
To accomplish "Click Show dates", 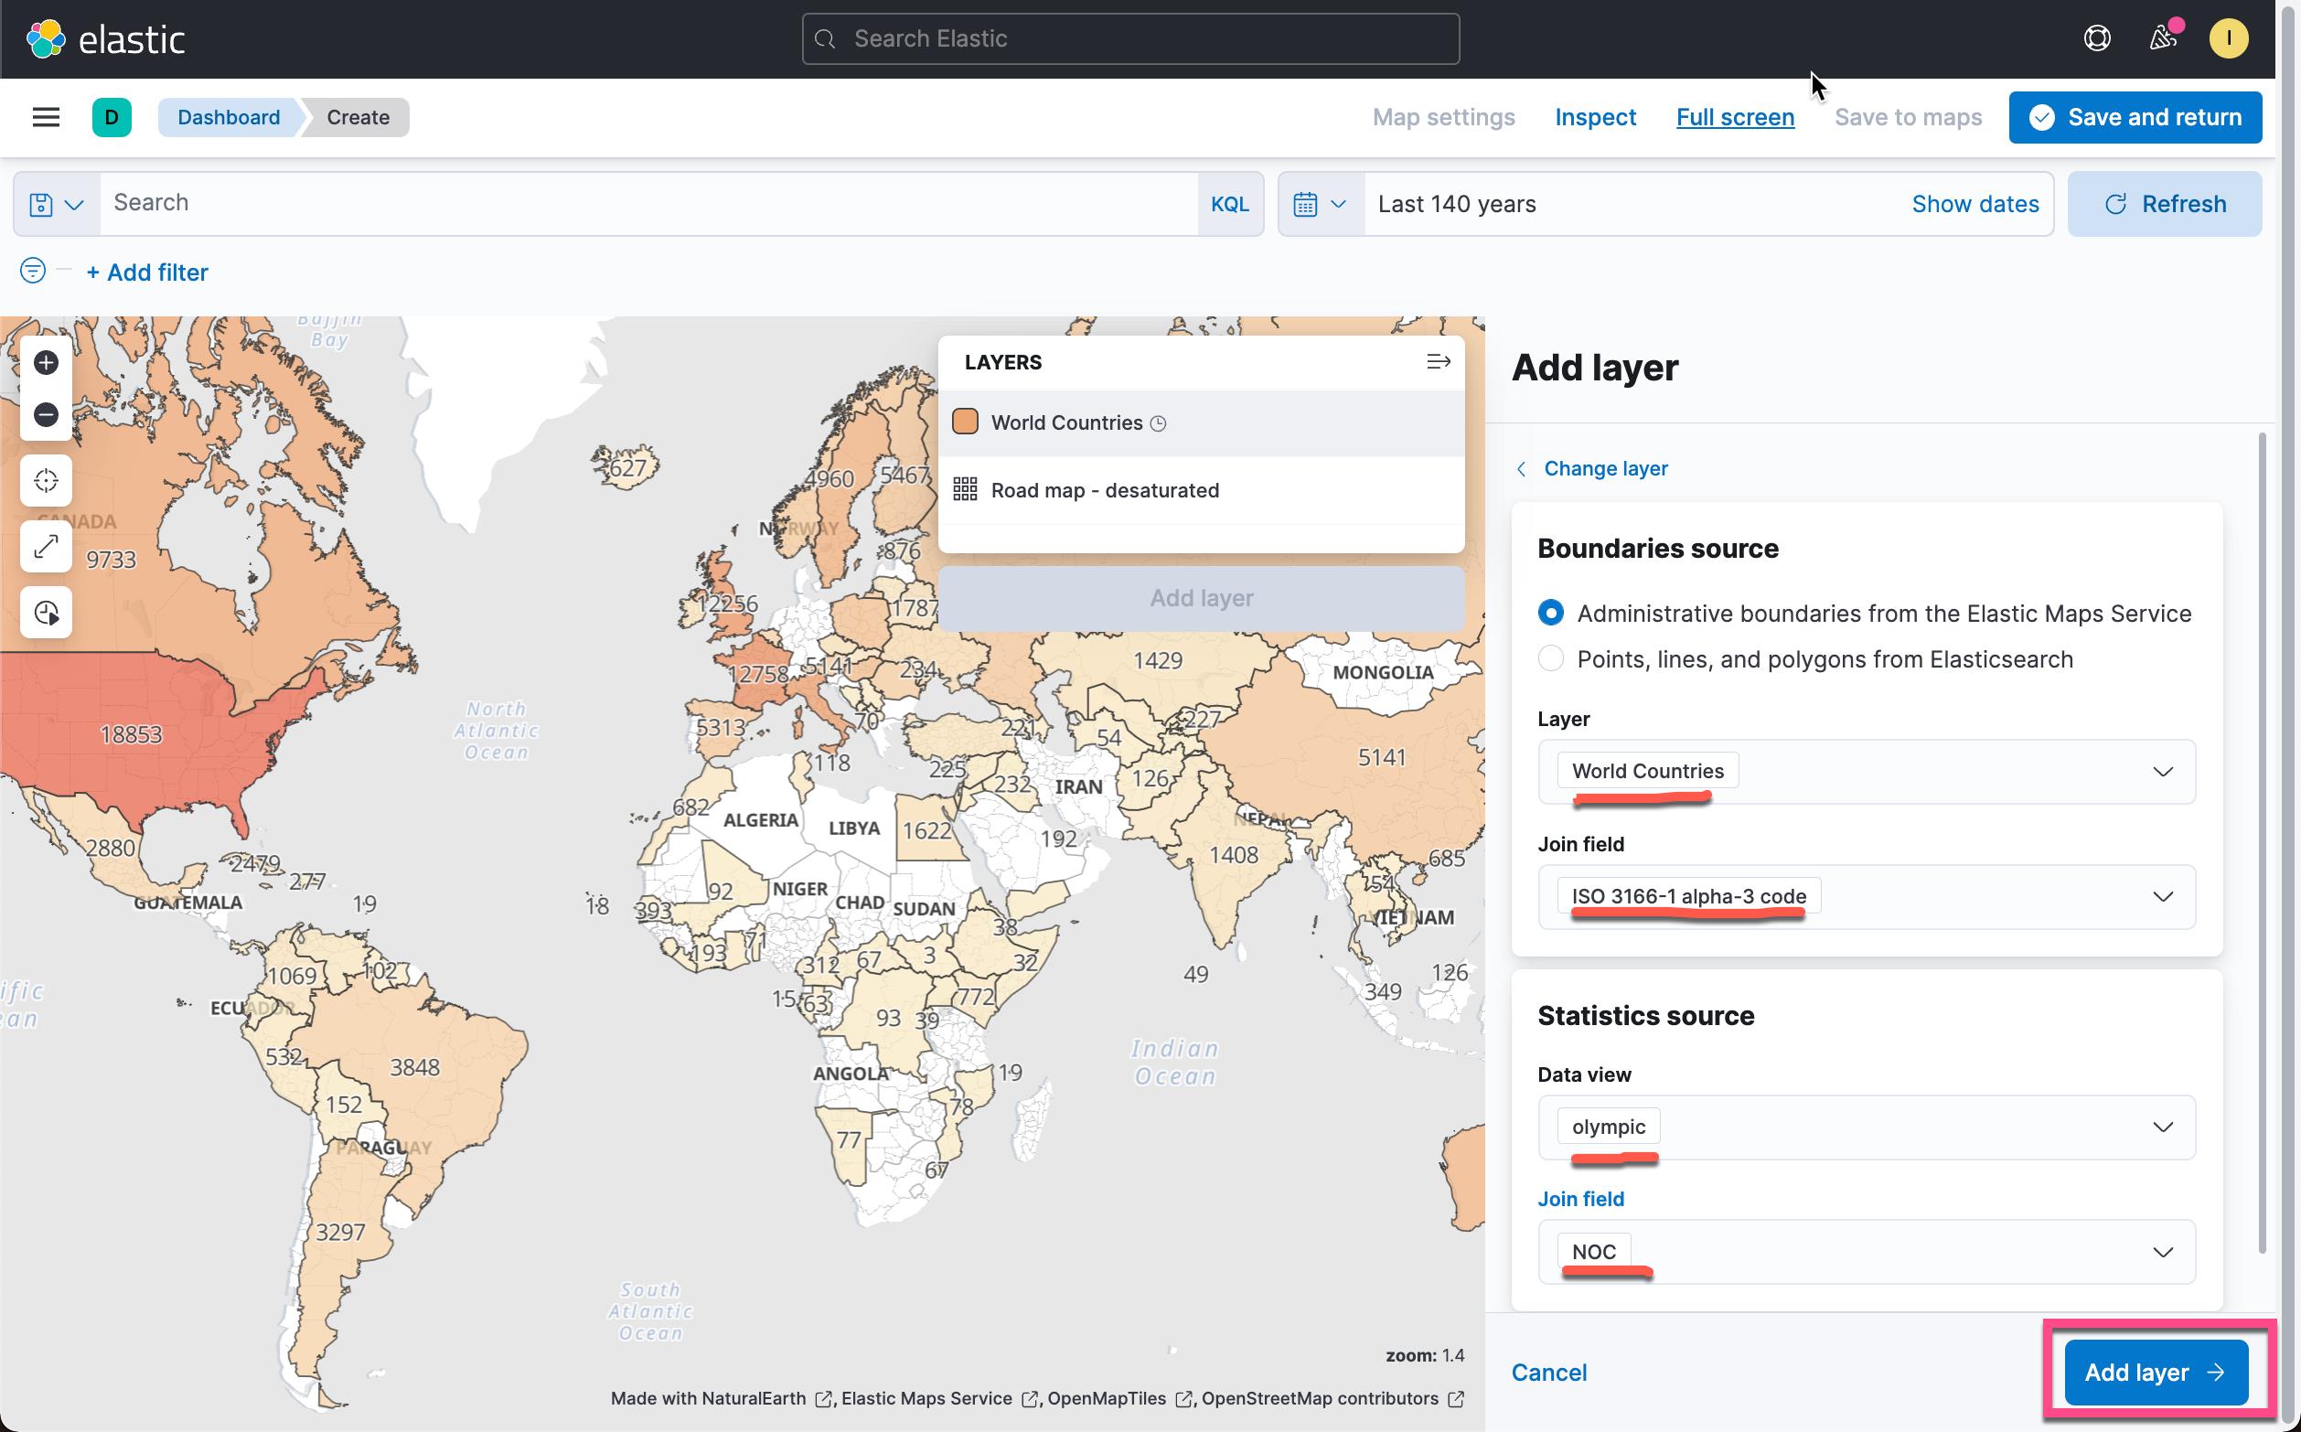I will [1975, 204].
